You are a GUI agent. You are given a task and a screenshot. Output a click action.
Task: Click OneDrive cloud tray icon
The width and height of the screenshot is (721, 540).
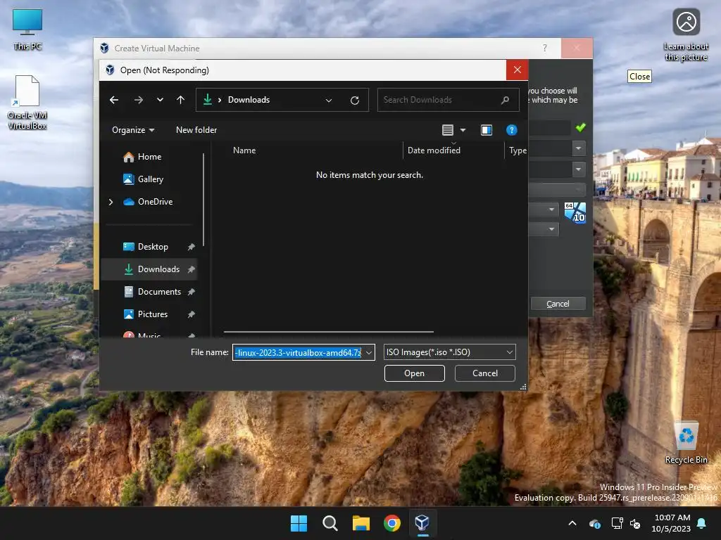[x=594, y=523]
